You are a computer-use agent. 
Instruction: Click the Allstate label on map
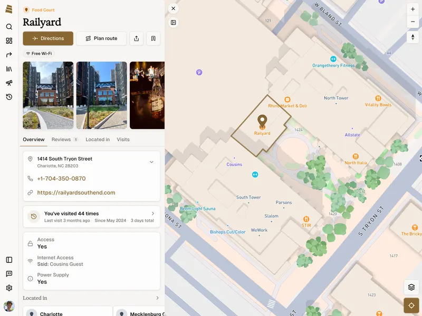[352, 135]
